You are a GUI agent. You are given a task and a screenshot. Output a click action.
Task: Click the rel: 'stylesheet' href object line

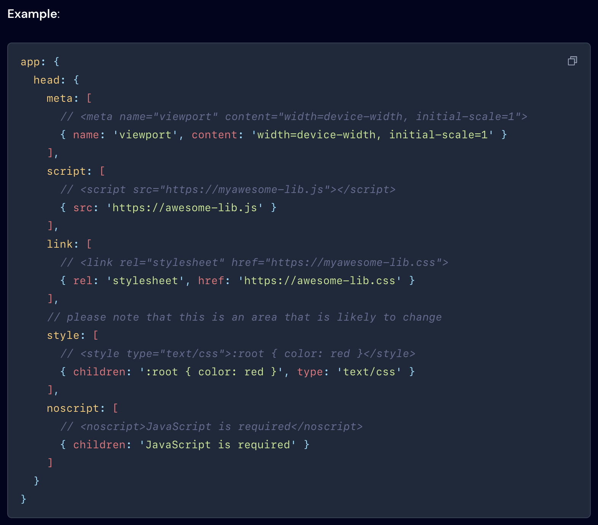237,280
